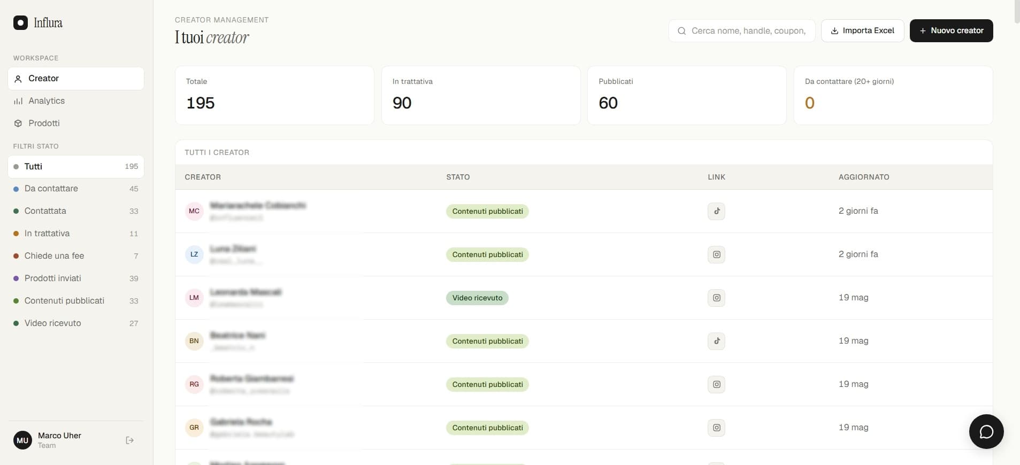This screenshot has height=465, width=1020.
Task: Click Contenuti pubblicati badge in BN row
Action: pos(487,341)
